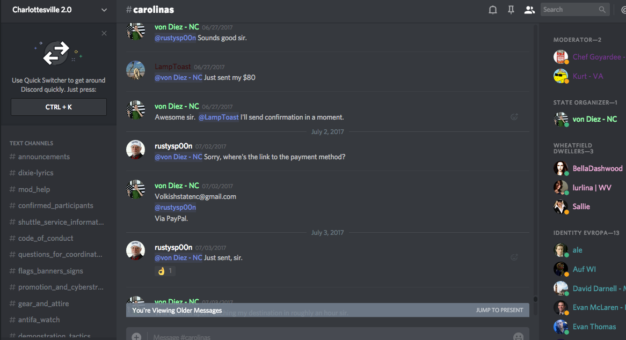Dismiss the Quick Switcher tip
Screen dimensions: 626x340
point(104,33)
